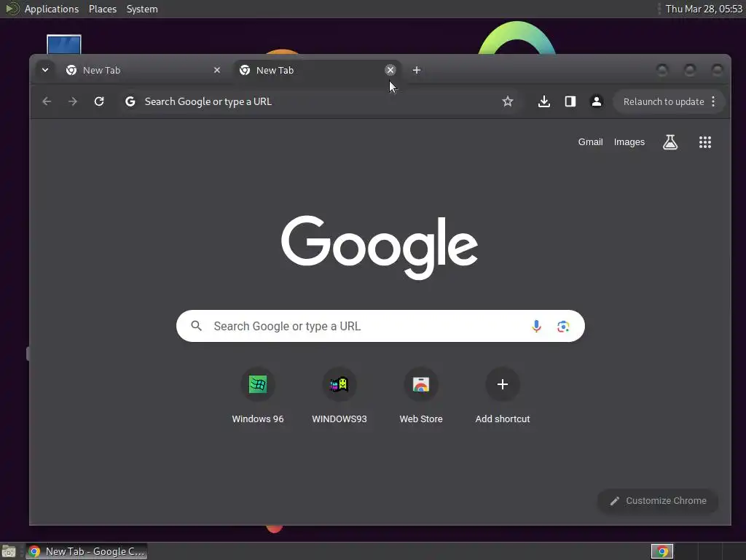
Task: Search by image with Lens icon
Action: [x=563, y=326]
